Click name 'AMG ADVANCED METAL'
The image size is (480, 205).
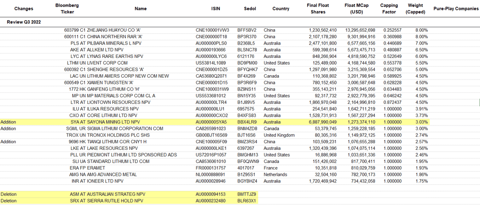[x=111, y=174]
